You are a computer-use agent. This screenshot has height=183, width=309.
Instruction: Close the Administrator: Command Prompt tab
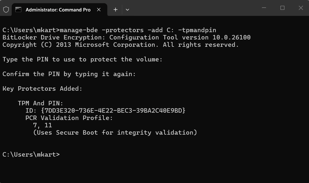[99, 10]
